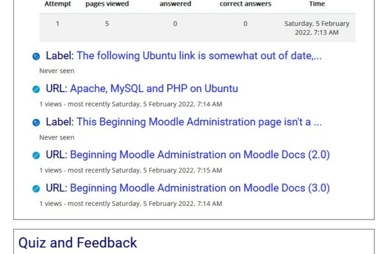Click the view count text under Apache, MySQL and PHP
382x254 pixels.
(131, 104)
